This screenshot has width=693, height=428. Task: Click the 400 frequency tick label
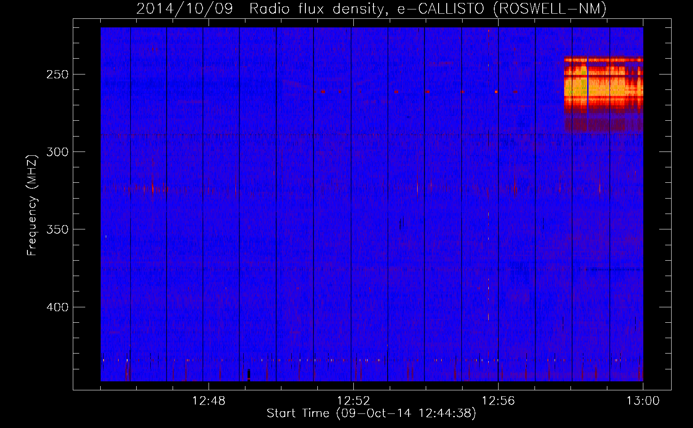pos(57,307)
